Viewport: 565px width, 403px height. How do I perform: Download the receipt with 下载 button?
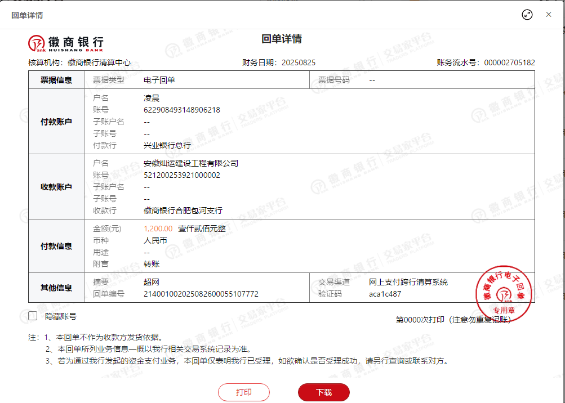point(324,392)
